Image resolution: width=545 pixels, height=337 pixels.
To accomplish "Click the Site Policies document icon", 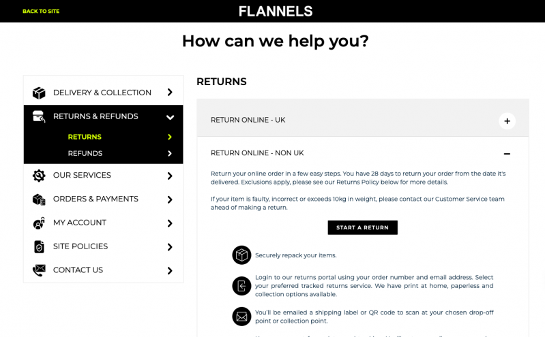I will pos(39,246).
